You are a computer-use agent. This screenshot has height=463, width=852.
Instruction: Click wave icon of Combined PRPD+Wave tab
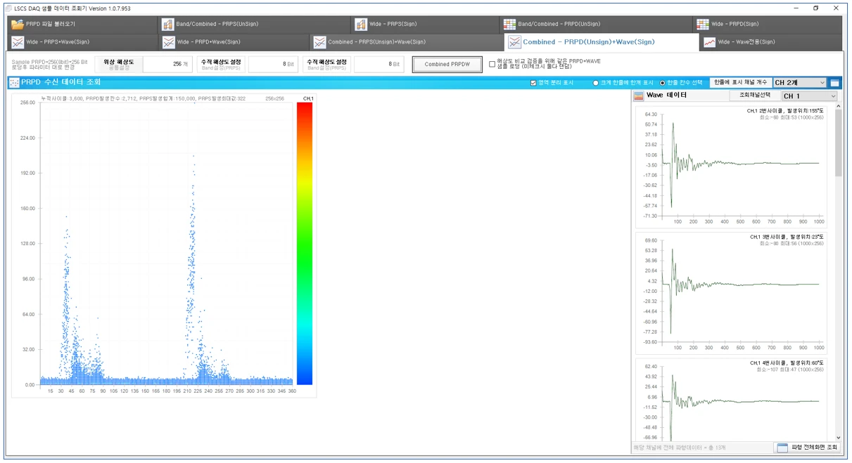[515, 42]
